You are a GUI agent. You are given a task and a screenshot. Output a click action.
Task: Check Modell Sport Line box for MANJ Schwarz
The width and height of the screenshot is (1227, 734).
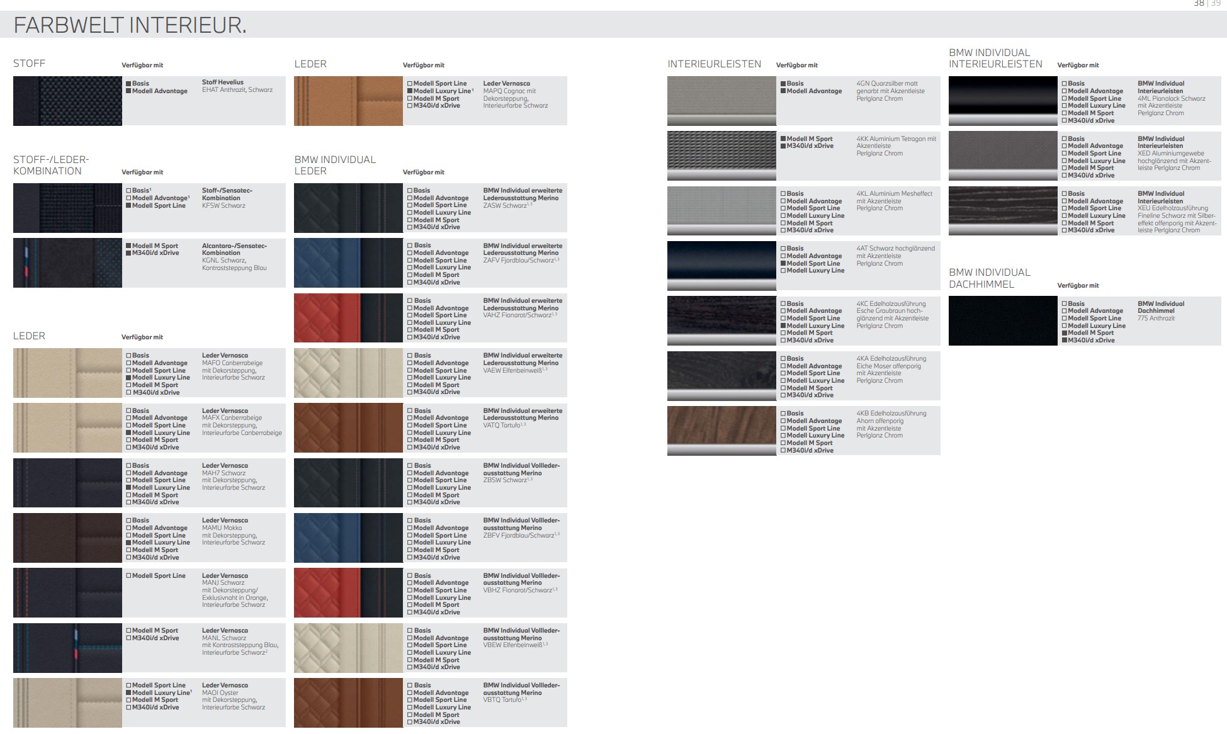(128, 576)
